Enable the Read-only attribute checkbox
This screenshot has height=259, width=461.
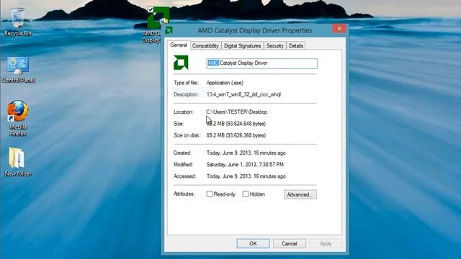210,194
